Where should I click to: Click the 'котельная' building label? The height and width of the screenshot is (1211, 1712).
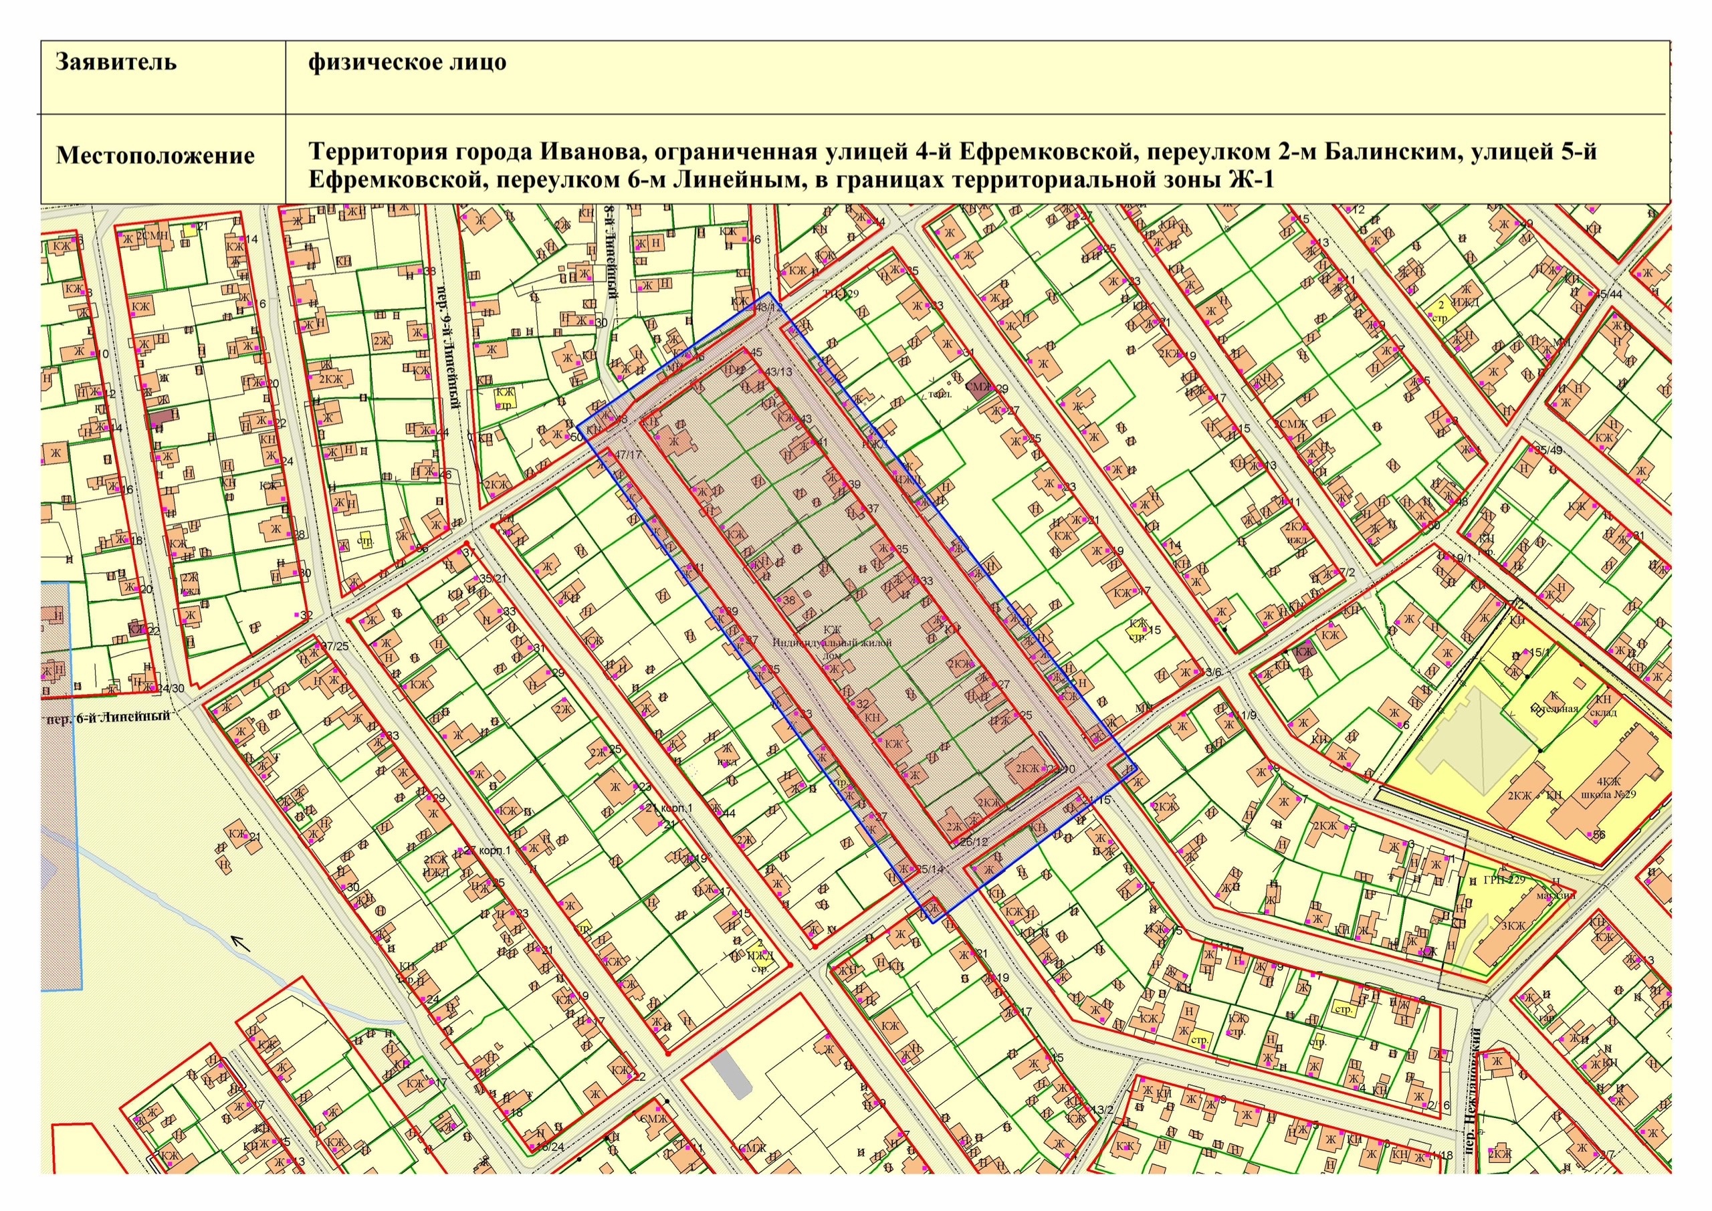point(1554,709)
